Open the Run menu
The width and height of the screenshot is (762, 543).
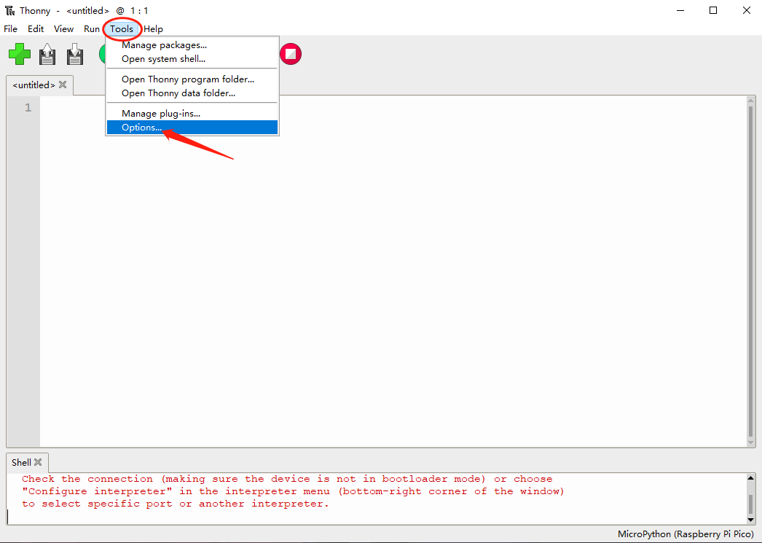click(x=91, y=28)
